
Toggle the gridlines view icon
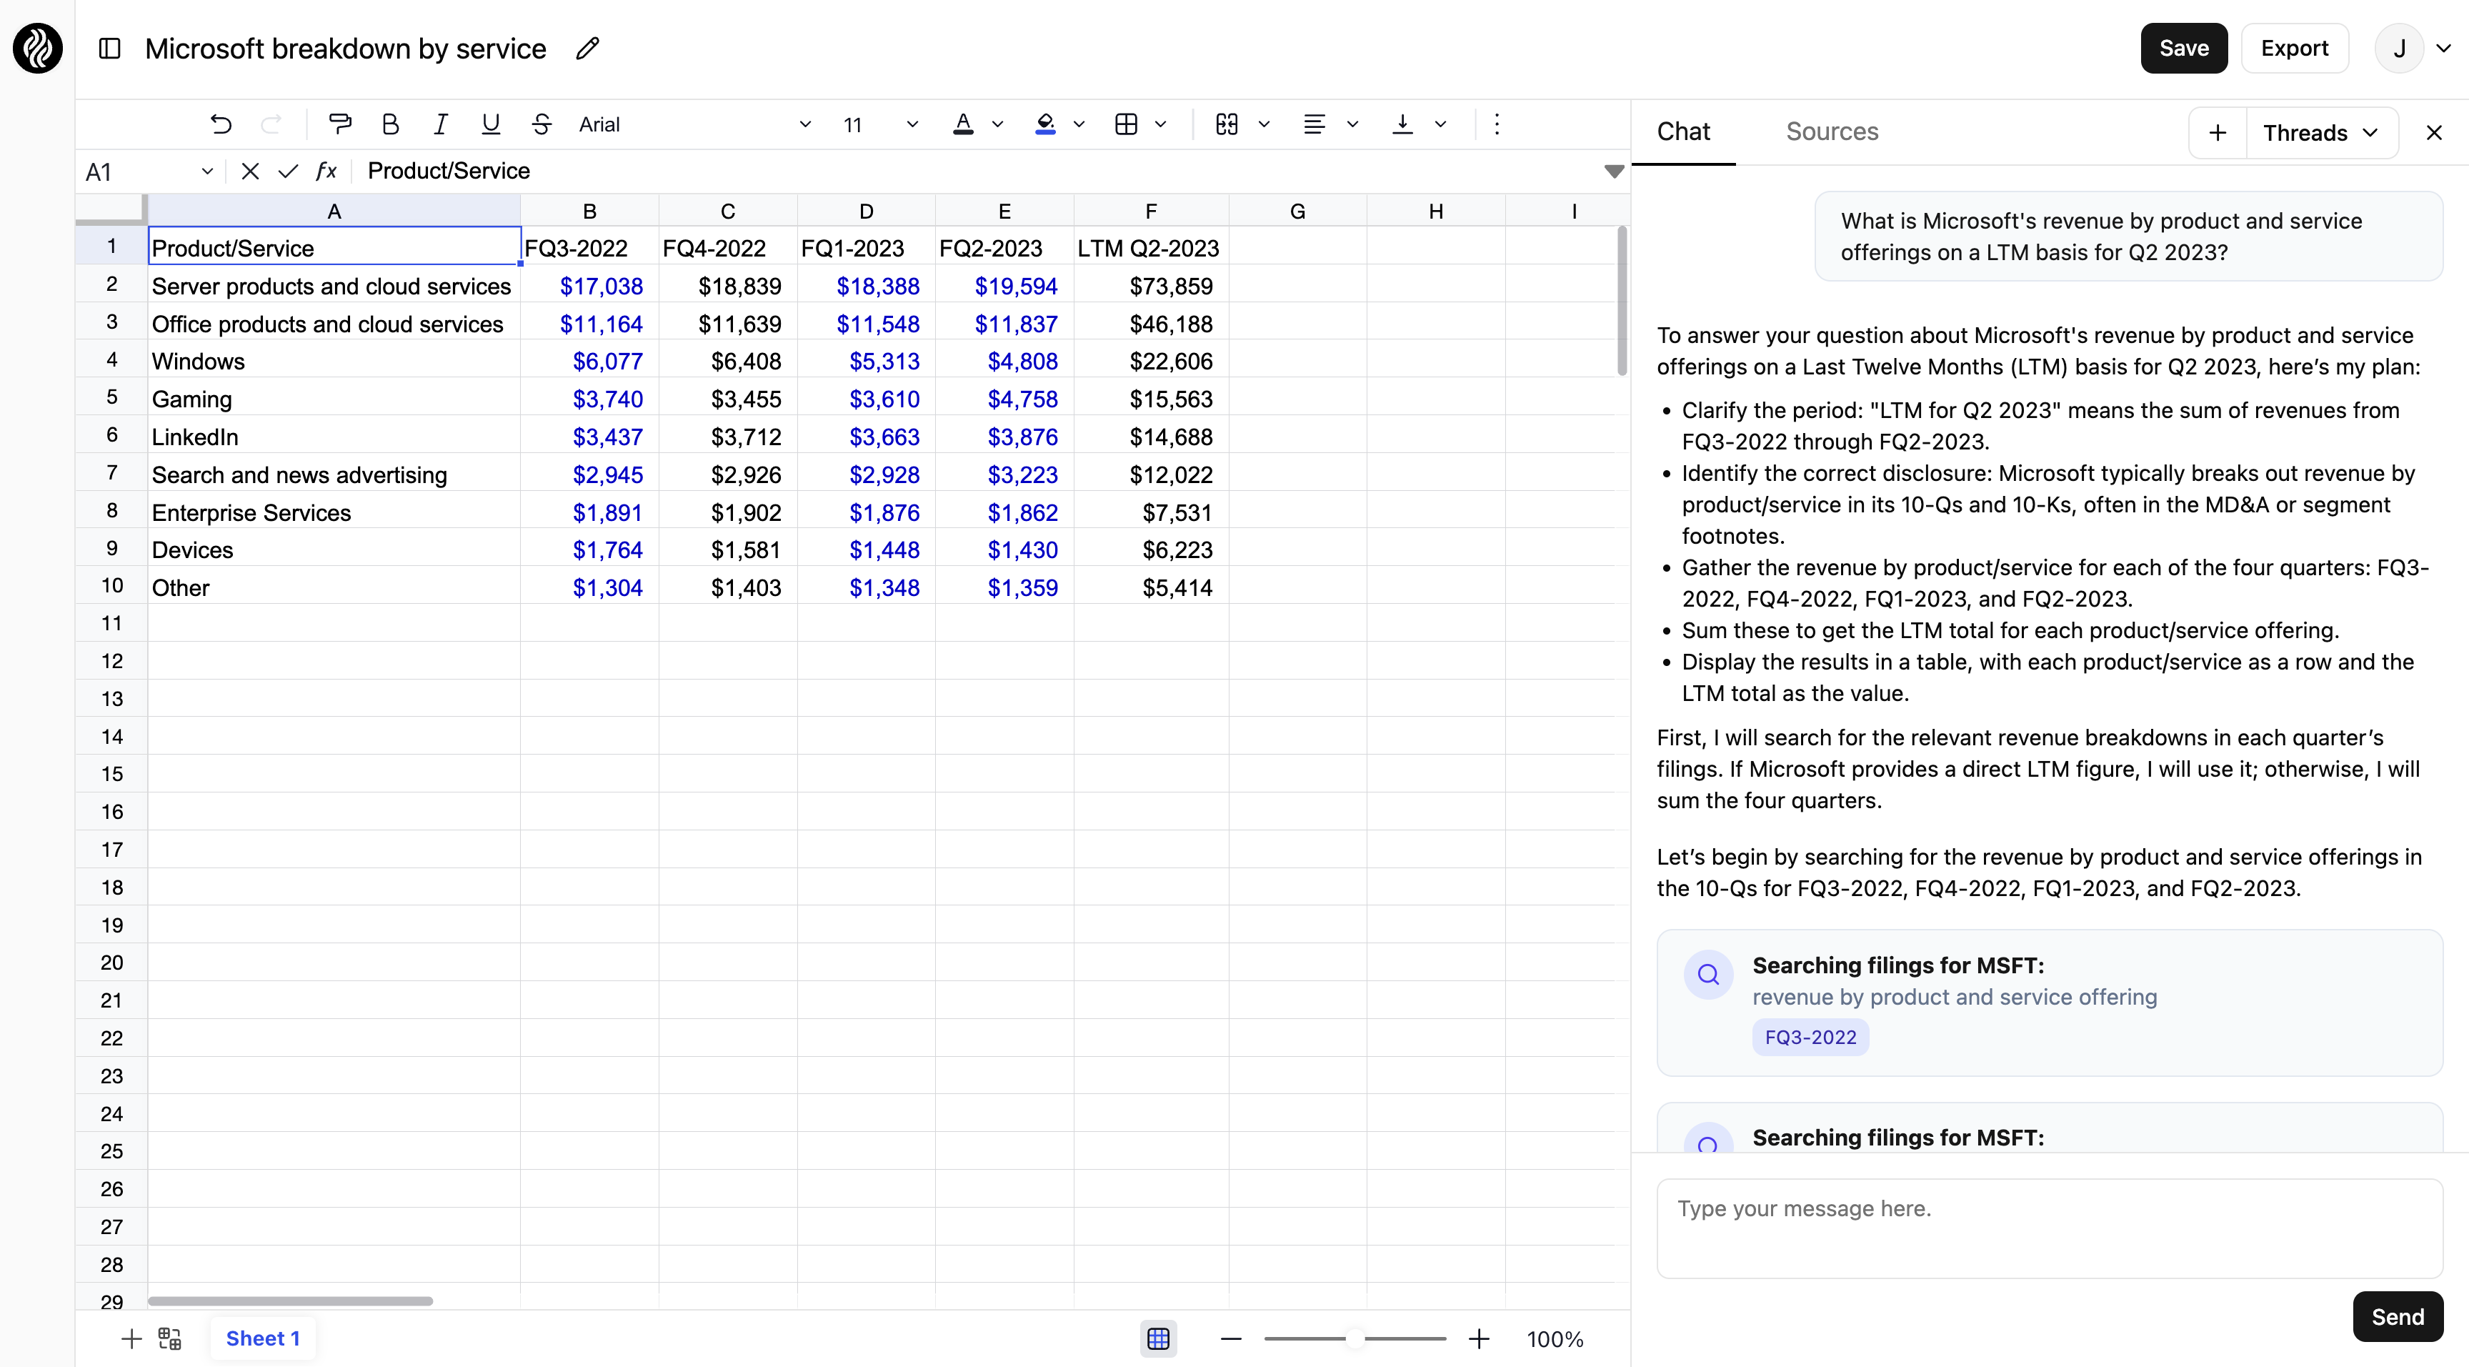[1158, 1338]
